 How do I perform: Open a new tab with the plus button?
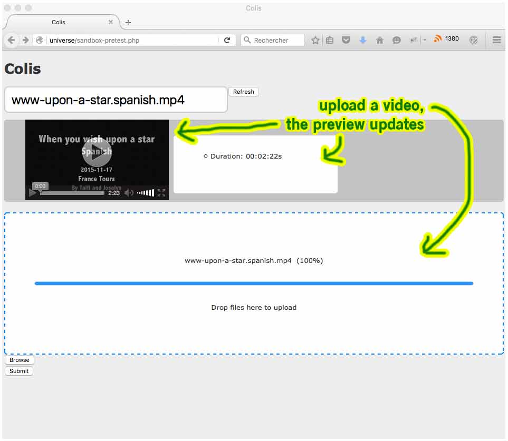[128, 22]
